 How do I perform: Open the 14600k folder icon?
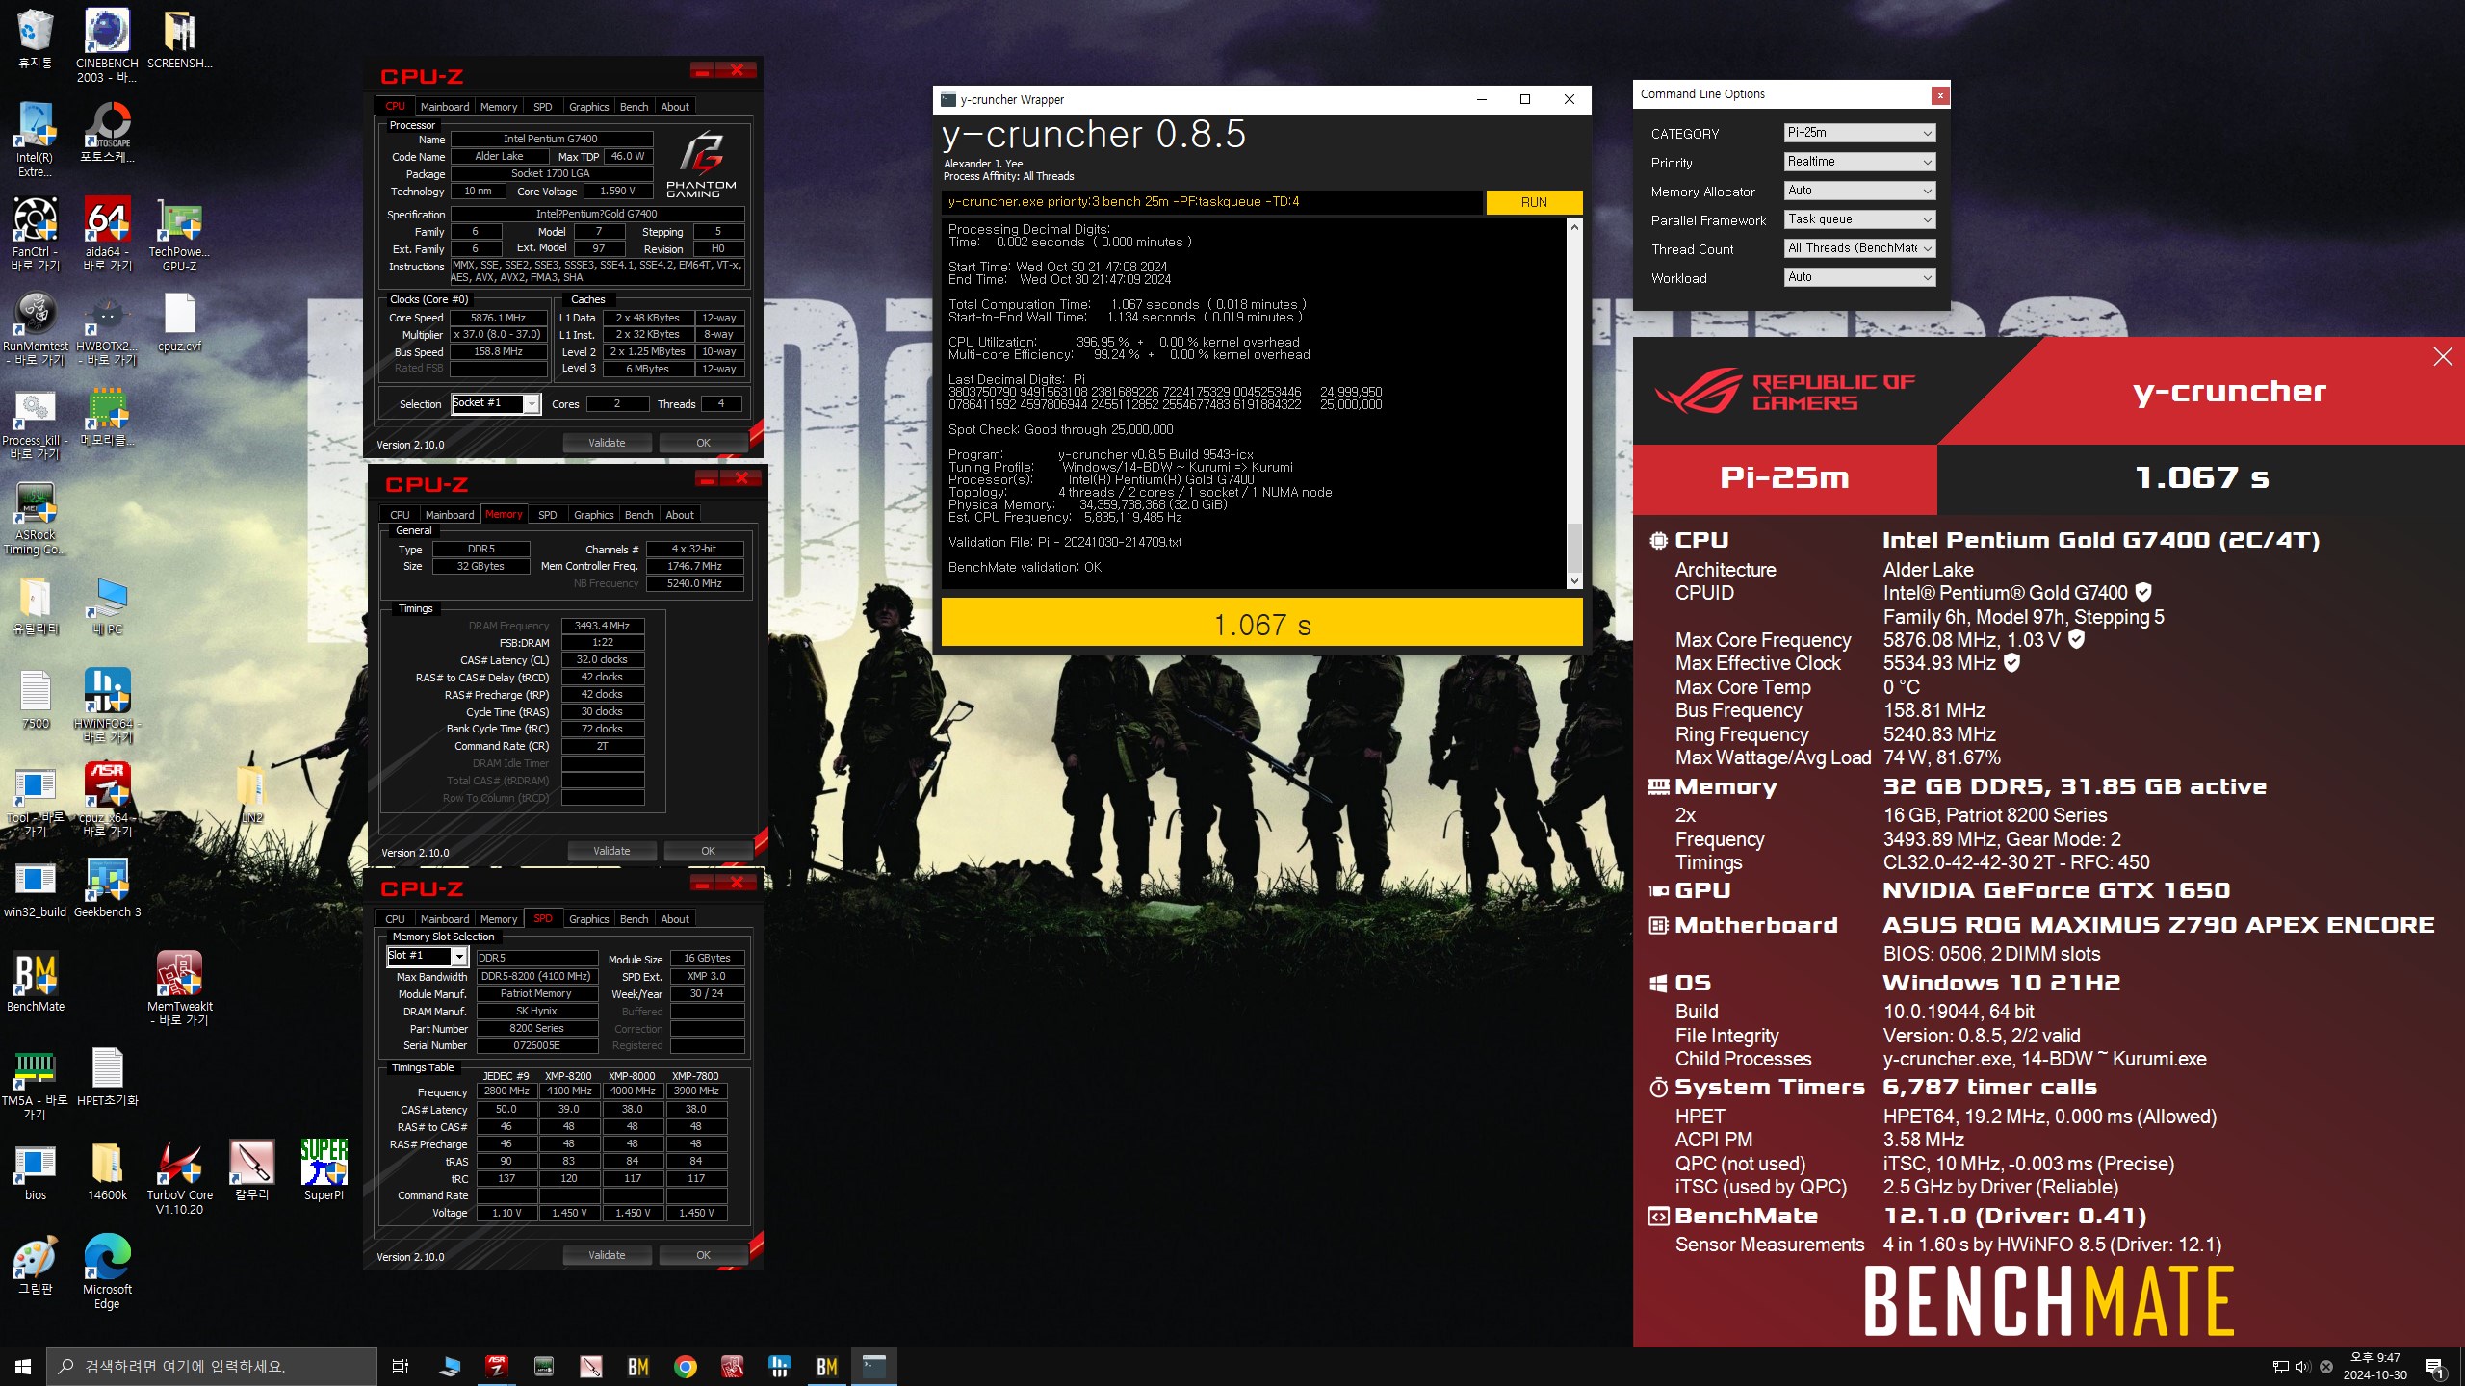(x=107, y=1170)
